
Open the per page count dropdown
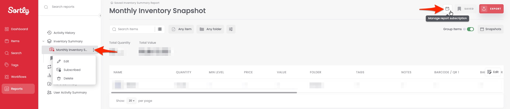132,101
